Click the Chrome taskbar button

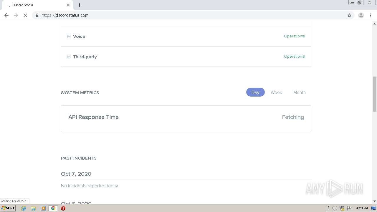coord(53,208)
